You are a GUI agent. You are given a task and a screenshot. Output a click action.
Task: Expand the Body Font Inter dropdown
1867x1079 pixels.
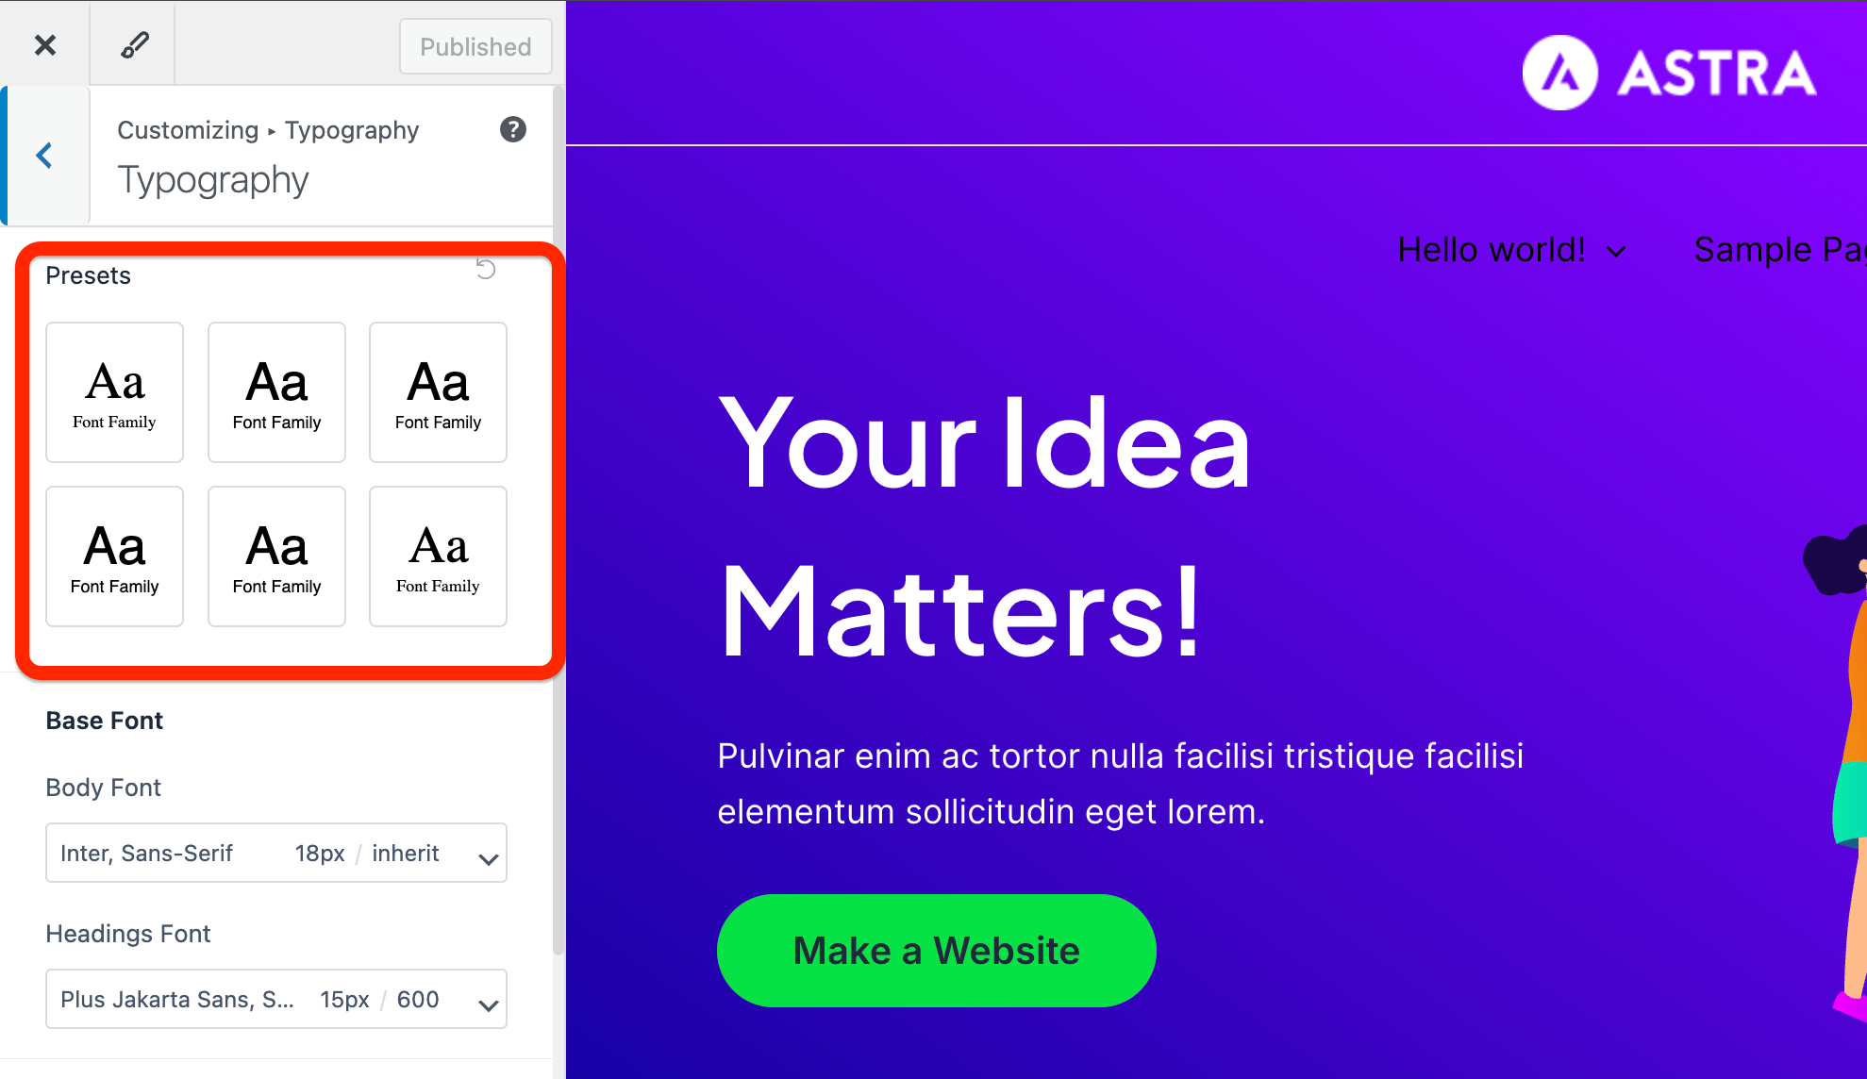click(x=276, y=853)
